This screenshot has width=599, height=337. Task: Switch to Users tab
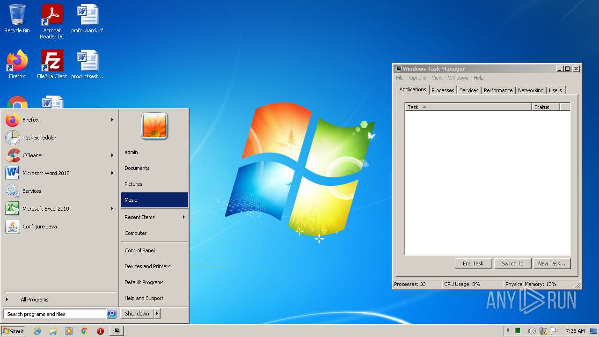click(x=555, y=90)
